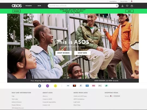Click the search magnifier icon
Image resolution: width=147 pixels, height=110 pixels.
117,6
